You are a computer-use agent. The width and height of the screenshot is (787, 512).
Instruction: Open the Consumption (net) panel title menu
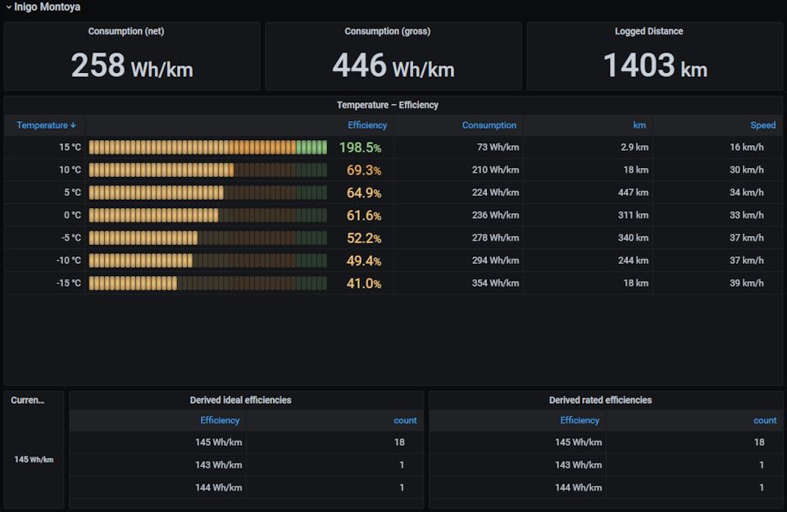pyautogui.click(x=126, y=31)
